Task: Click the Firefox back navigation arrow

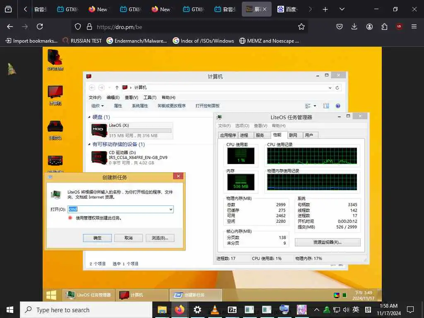Action: point(10,26)
